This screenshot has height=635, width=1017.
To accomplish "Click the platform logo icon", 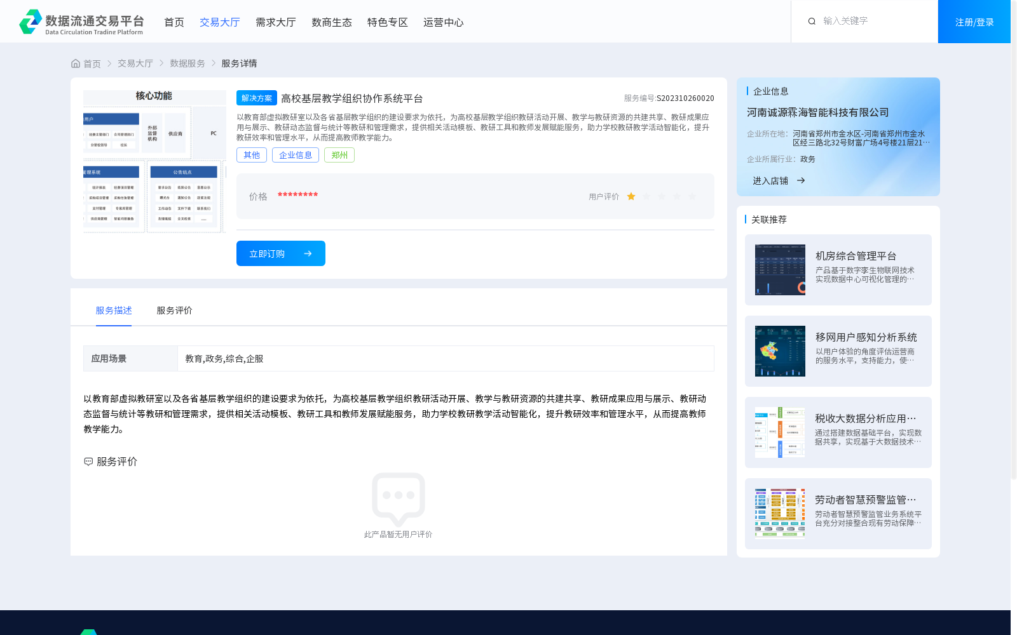I will click(x=31, y=22).
